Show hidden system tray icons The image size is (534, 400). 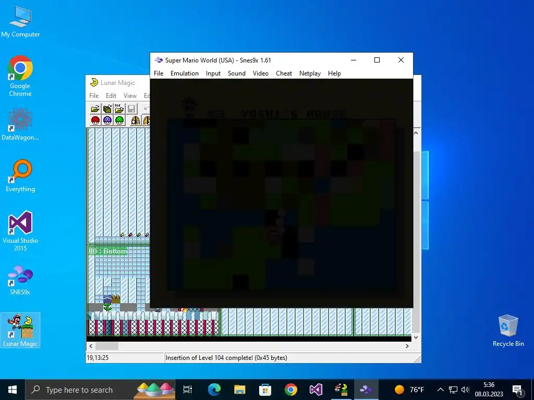click(440, 390)
